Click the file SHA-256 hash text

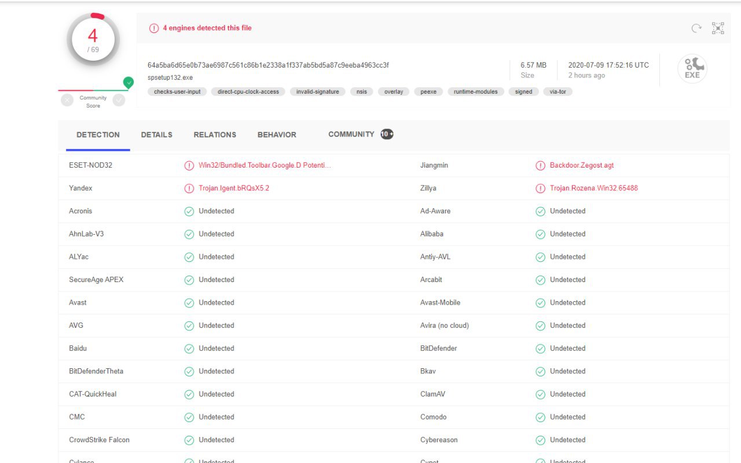[268, 65]
